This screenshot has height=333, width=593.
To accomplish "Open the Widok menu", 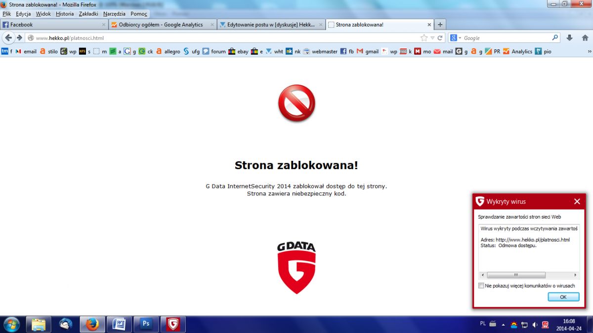I will pos(43,14).
